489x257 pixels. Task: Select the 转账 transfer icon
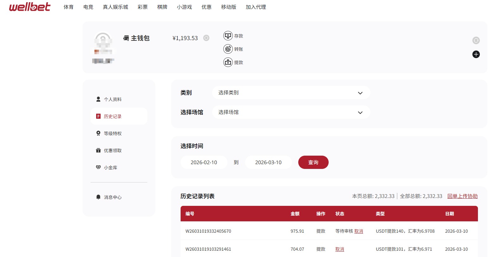[228, 49]
